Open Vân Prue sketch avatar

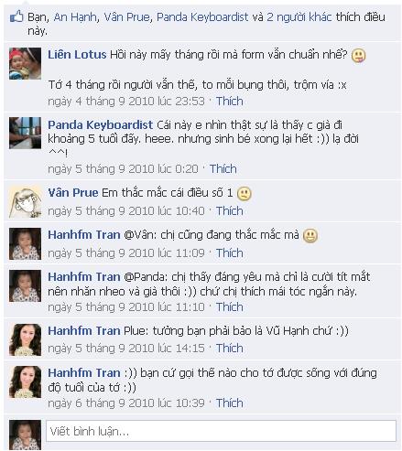click(x=25, y=202)
